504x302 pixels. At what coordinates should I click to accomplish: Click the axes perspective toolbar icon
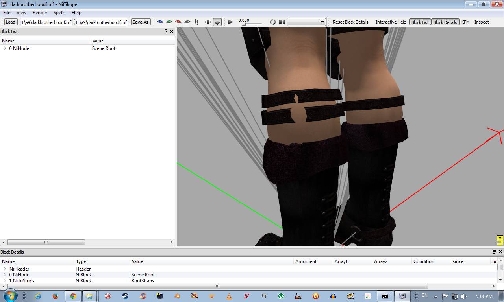click(208, 22)
